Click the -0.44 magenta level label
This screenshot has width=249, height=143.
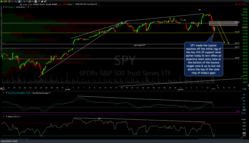238,111
